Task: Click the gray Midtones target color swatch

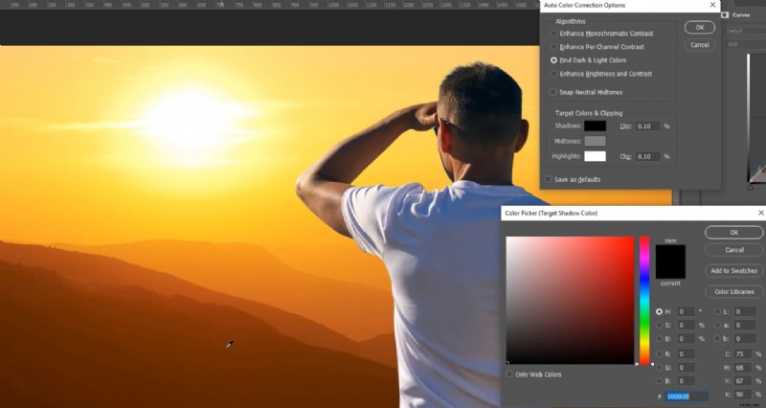Action: pos(595,141)
